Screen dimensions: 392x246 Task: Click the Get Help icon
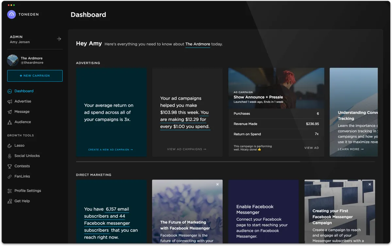pyautogui.click(x=11, y=201)
